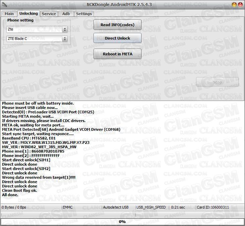The height and width of the screenshot is (226, 245).
Task: Click 'Phone must be off with battery inside.' line
Action: click(x=38, y=103)
